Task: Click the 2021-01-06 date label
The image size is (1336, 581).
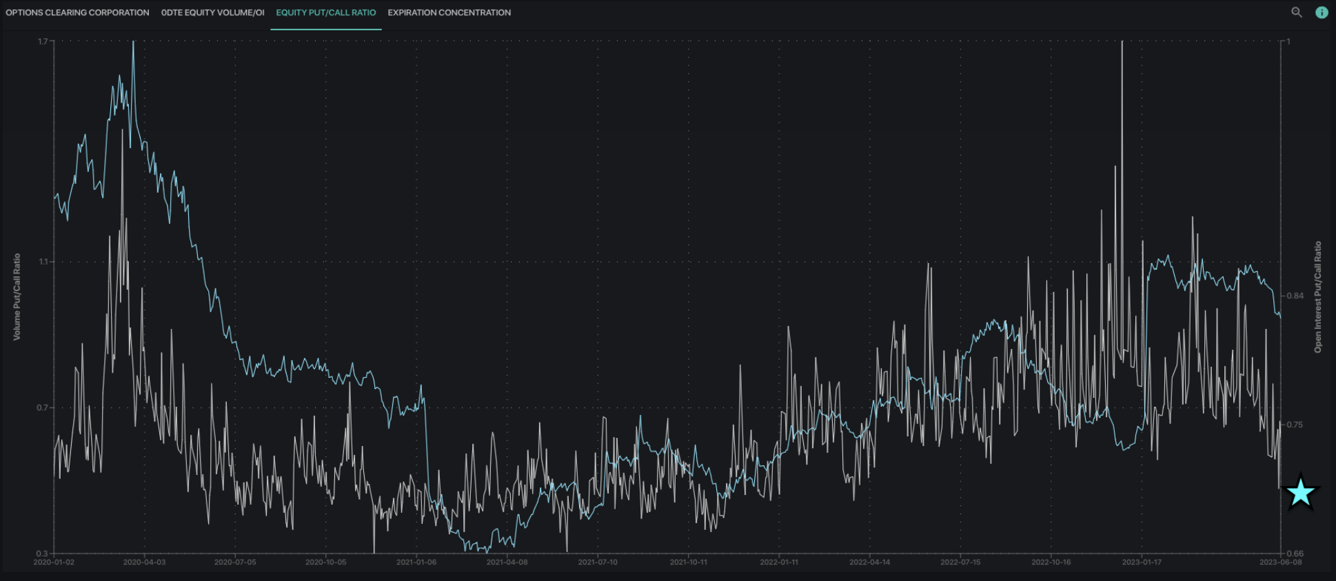Action: [x=416, y=562]
